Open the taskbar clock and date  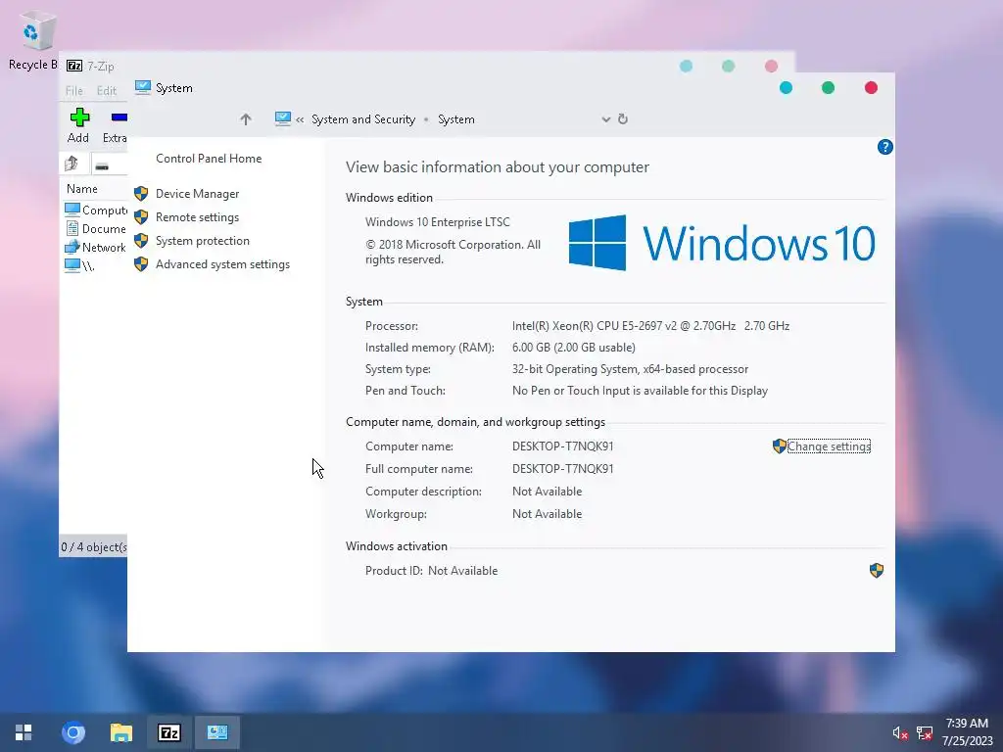point(967,732)
